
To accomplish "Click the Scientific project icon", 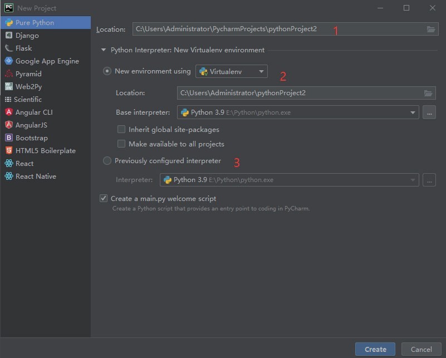I will click(8, 99).
